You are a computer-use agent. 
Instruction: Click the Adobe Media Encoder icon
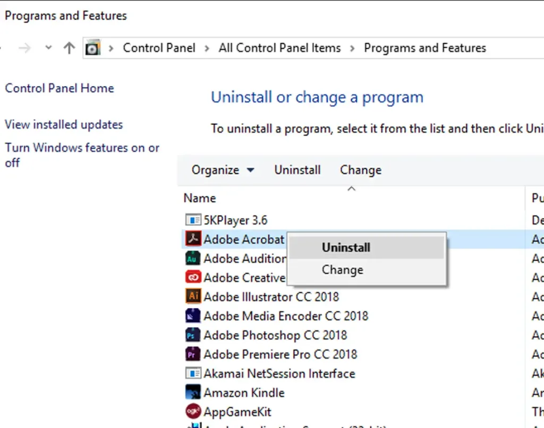[x=193, y=316]
